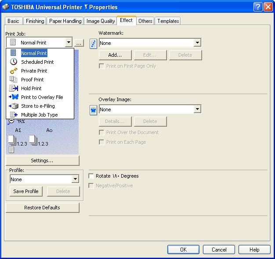Image resolution: width=275 pixels, height=259 pixels.
Task: Select Hold Print option
Action: [40, 88]
